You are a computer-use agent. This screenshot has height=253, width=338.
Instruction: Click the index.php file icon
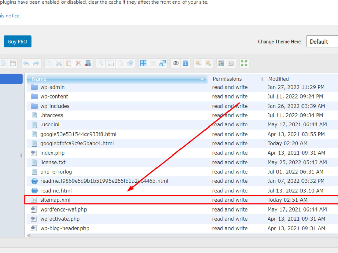[34, 153]
